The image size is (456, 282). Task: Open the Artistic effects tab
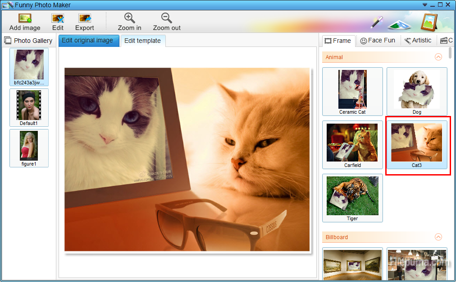click(x=418, y=41)
